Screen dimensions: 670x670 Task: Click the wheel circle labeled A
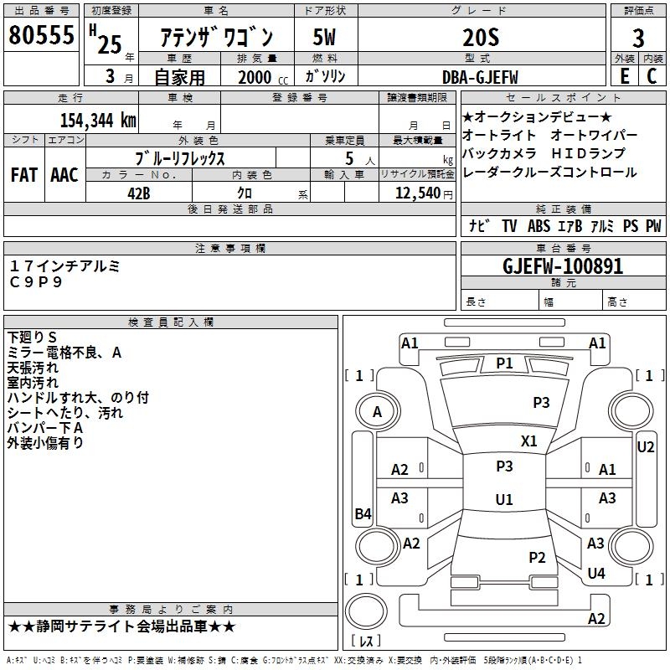click(377, 412)
